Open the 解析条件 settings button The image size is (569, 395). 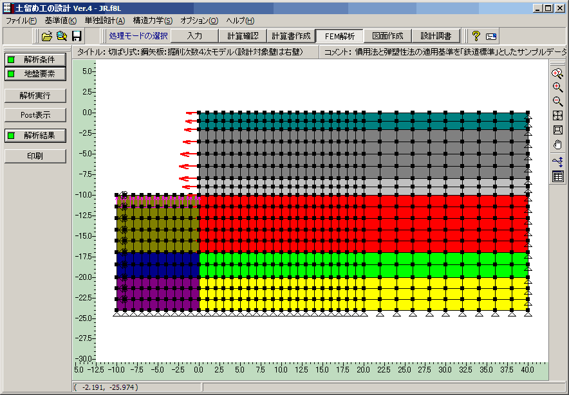tap(35, 59)
